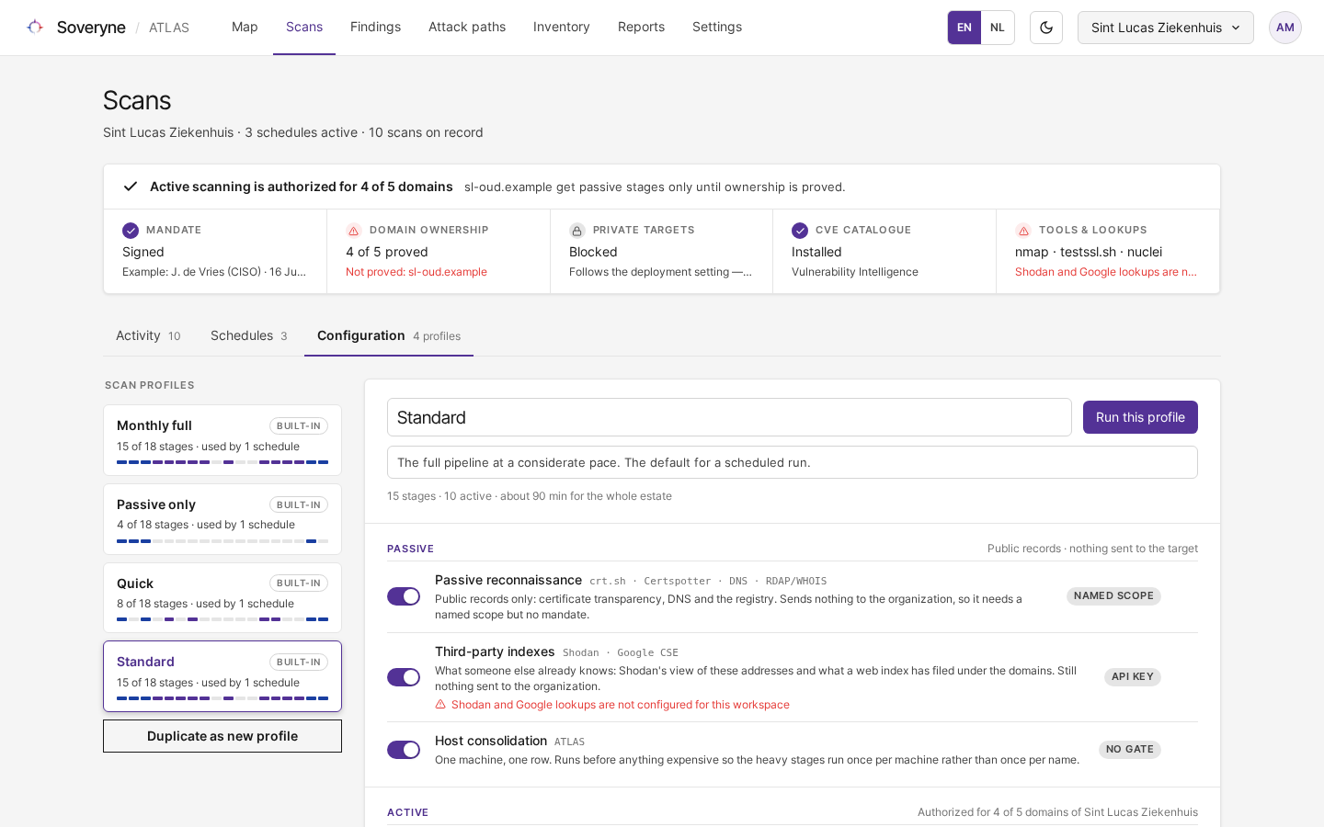
Task: Disable the Passive reconnaissance stage toggle
Action: pos(404,596)
